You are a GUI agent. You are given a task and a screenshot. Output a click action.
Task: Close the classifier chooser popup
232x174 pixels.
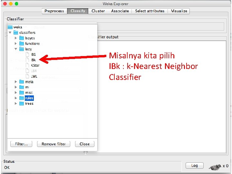click(85, 144)
